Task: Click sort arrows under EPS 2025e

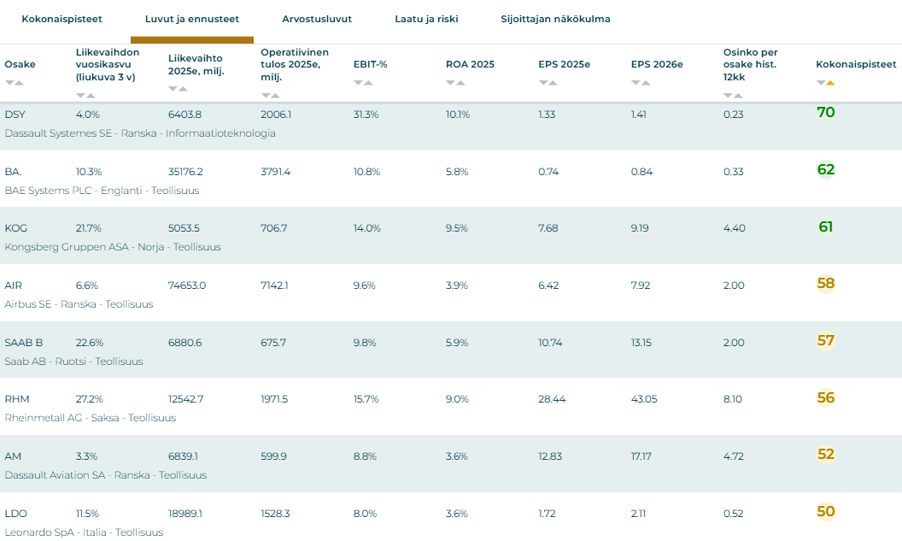Action: pos(548,83)
